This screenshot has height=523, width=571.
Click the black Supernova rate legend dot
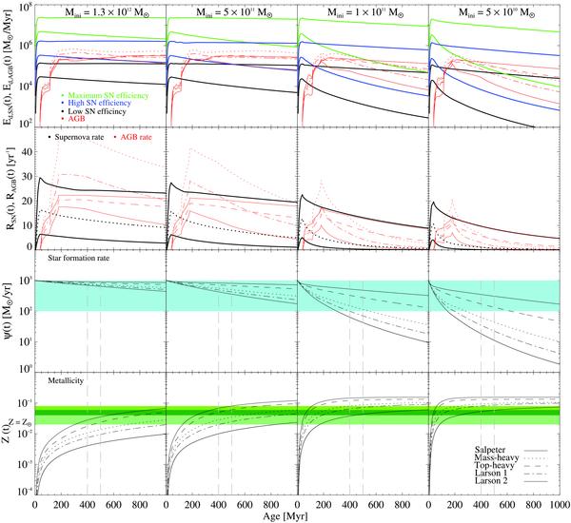pos(49,137)
